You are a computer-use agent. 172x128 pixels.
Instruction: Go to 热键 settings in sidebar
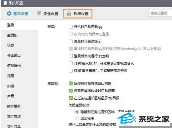tap(11, 86)
